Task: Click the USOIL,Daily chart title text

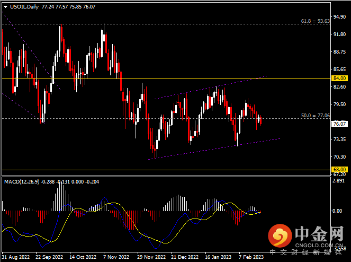Action: tap(26, 5)
